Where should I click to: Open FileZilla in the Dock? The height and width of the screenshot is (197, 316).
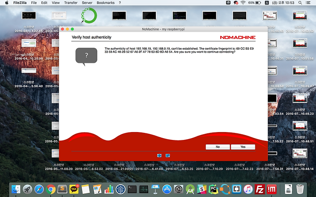260,189
